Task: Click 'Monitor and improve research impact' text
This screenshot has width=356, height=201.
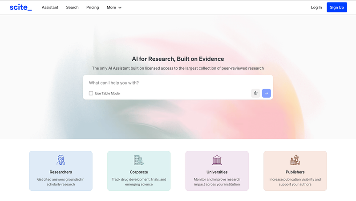Action: tap(217, 182)
